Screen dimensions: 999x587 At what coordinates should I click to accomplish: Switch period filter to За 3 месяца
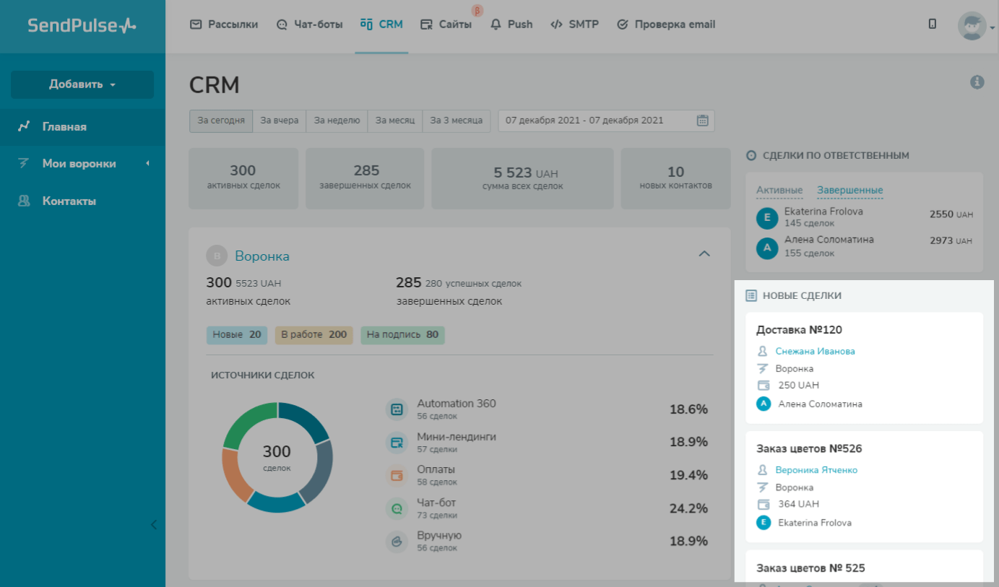456,121
